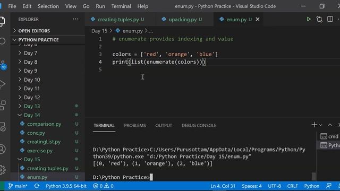The image size is (340, 191).
Task: Open exercise.py in explorer
Action: 40,151
